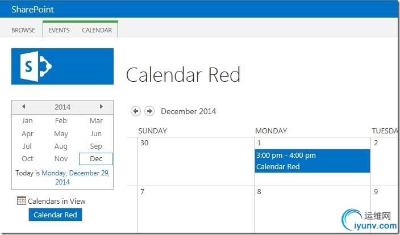The width and height of the screenshot is (400, 235).
Task: Go to previous month arrow beside December 2014
Action: pyautogui.click(x=136, y=111)
